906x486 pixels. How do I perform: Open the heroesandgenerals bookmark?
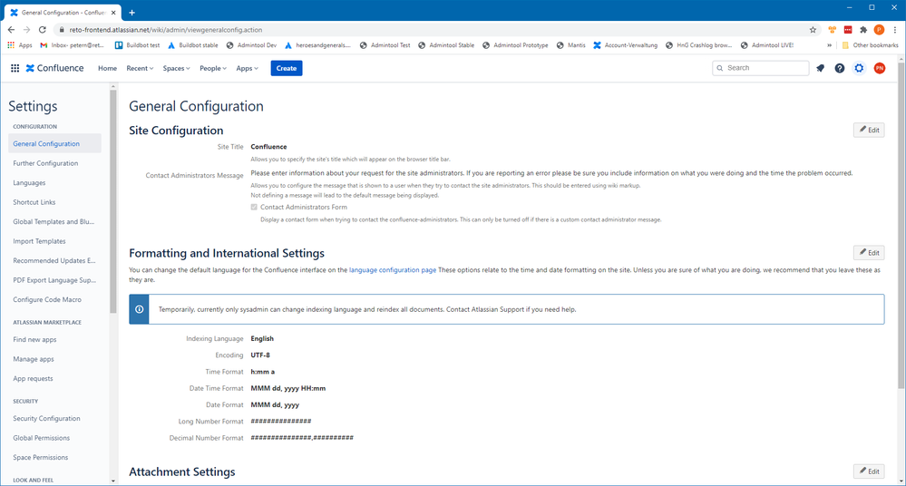(x=317, y=45)
